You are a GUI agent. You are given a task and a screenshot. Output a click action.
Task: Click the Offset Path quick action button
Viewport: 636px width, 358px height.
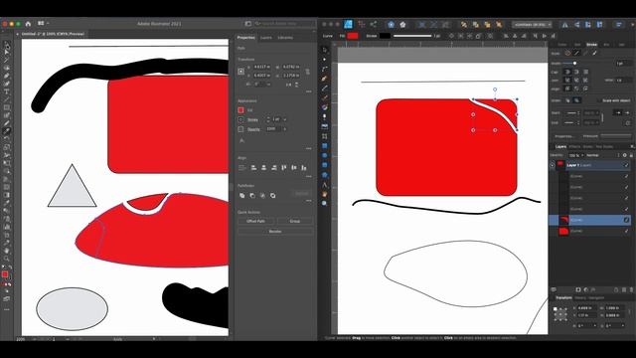pos(256,221)
